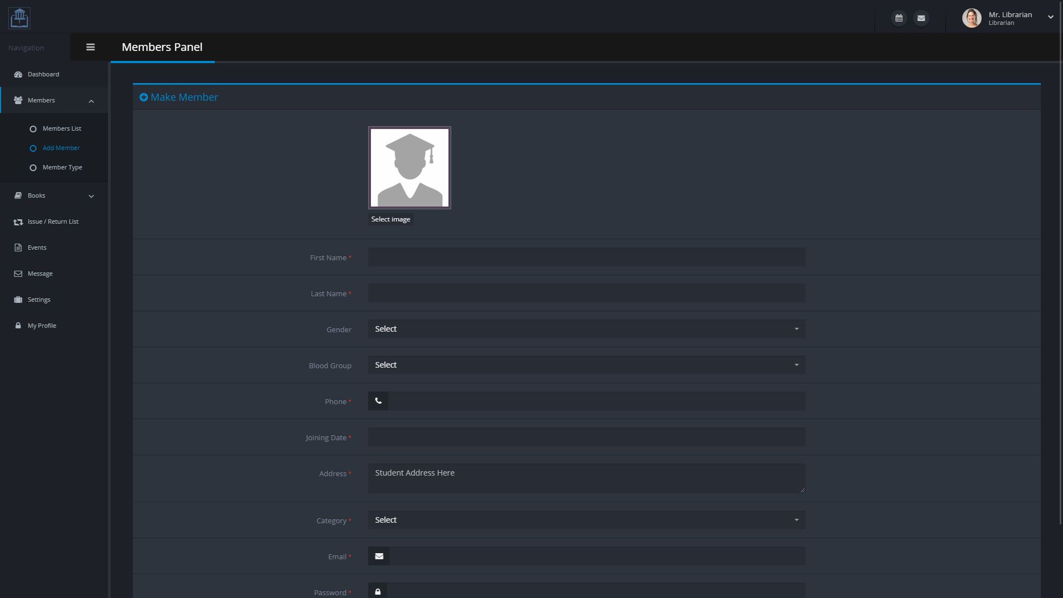
Task: Click the Books icon in sidebar
Action: click(x=18, y=195)
